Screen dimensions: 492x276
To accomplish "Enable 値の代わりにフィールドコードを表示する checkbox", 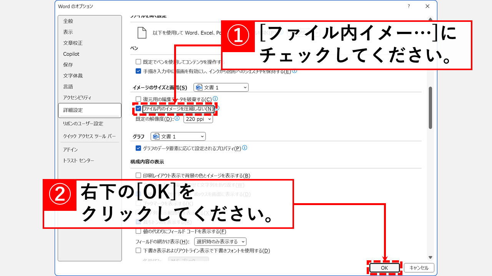I will tap(138, 231).
